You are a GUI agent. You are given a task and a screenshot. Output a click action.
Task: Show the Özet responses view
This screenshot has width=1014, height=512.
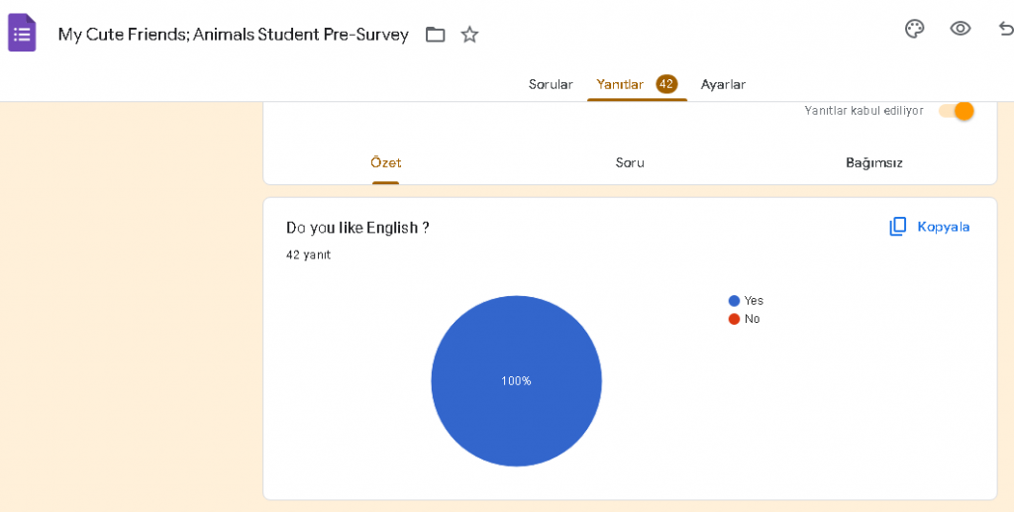pyautogui.click(x=385, y=162)
